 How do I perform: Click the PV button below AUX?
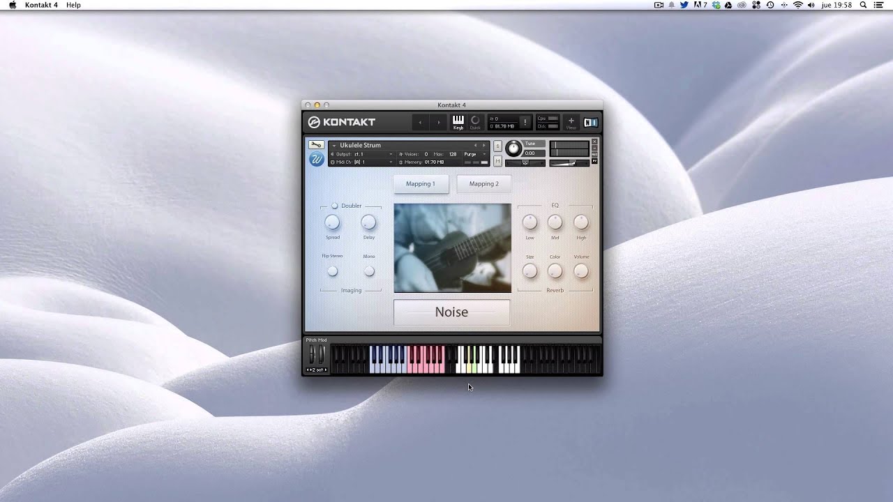(x=594, y=161)
